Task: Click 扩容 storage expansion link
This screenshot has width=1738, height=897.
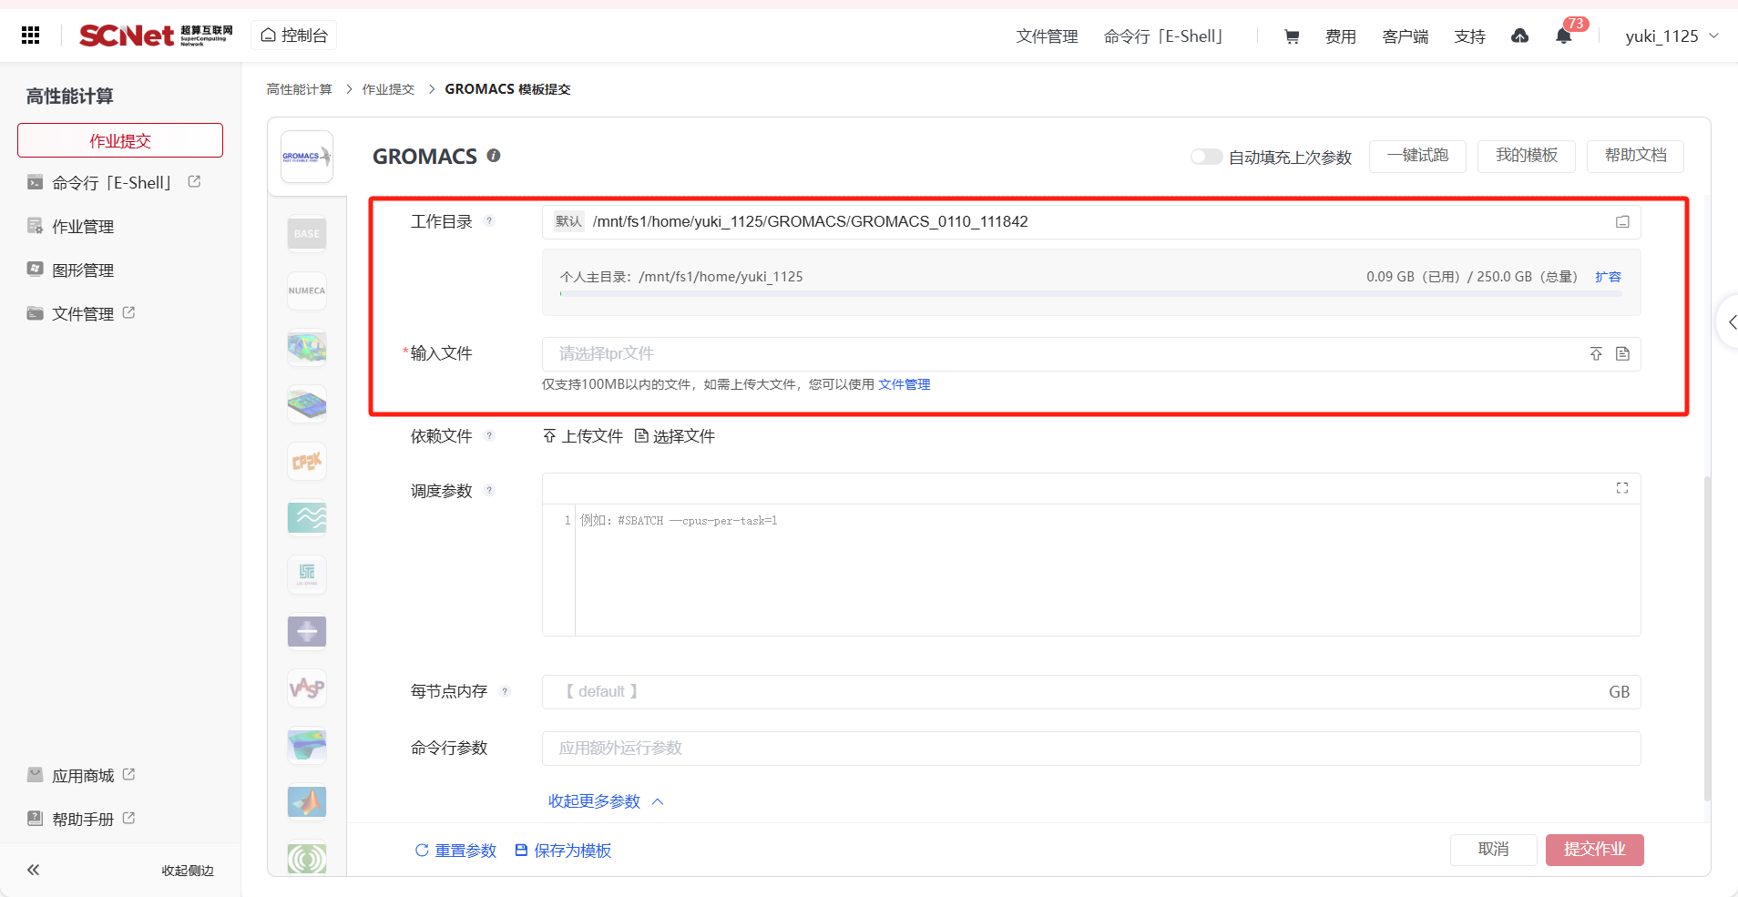Action: click(x=1608, y=277)
